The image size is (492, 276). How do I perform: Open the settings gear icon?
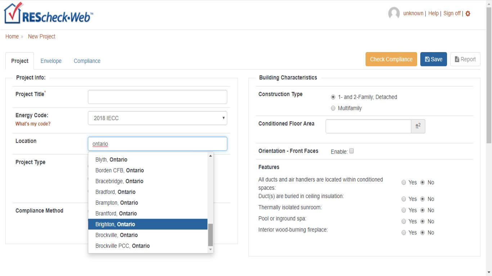(468, 14)
